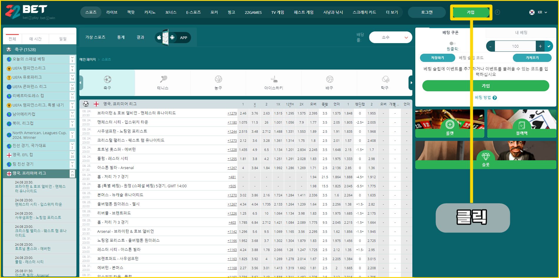Image resolution: width=559 pixels, height=278 pixels.
Task: Click the 로그인 button
Action: click(427, 12)
